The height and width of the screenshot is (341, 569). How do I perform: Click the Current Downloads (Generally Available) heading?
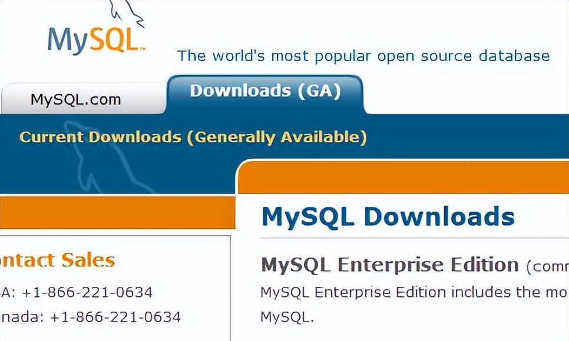coord(193,136)
